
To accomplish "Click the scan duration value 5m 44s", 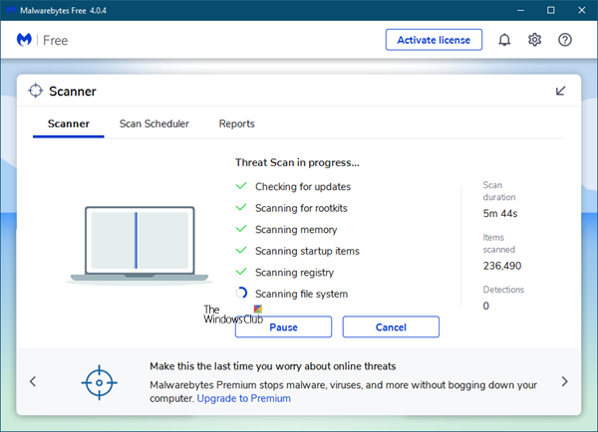I will (x=500, y=213).
